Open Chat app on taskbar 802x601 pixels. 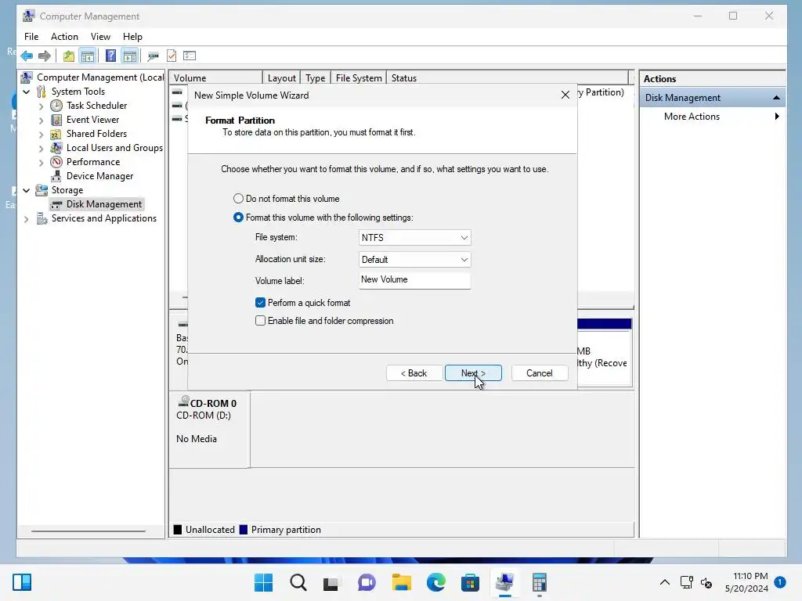click(367, 582)
